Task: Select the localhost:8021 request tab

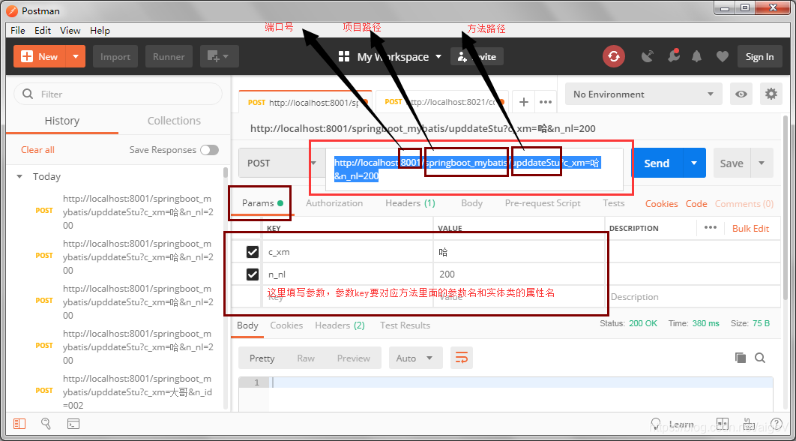Action: click(x=443, y=102)
